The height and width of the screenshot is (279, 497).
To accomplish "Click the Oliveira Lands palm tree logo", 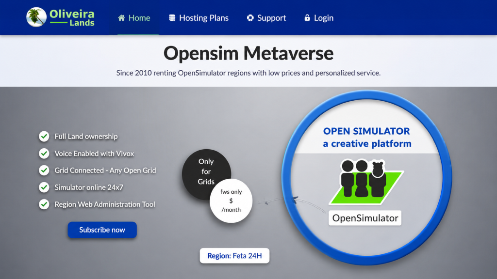I will click(x=36, y=17).
